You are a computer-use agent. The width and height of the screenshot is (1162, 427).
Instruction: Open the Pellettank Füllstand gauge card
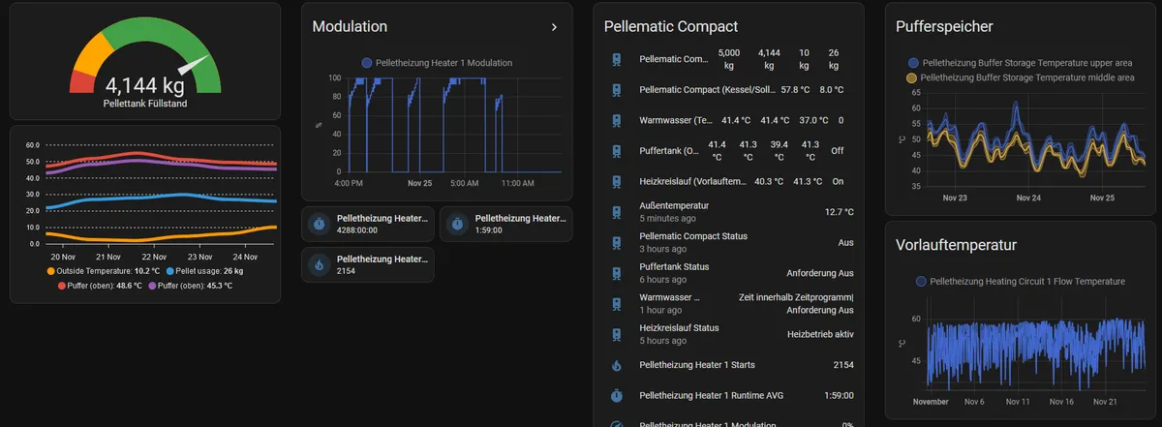coord(145,61)
